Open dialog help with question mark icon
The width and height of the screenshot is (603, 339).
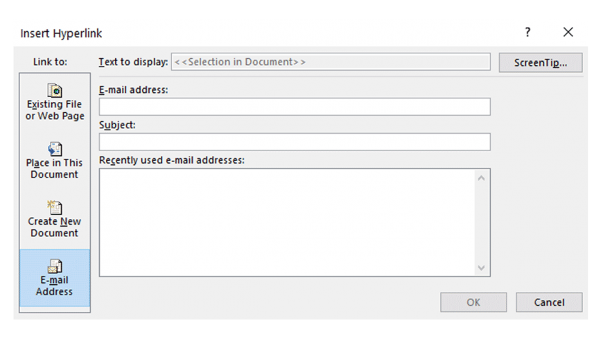tap(527, 32)
